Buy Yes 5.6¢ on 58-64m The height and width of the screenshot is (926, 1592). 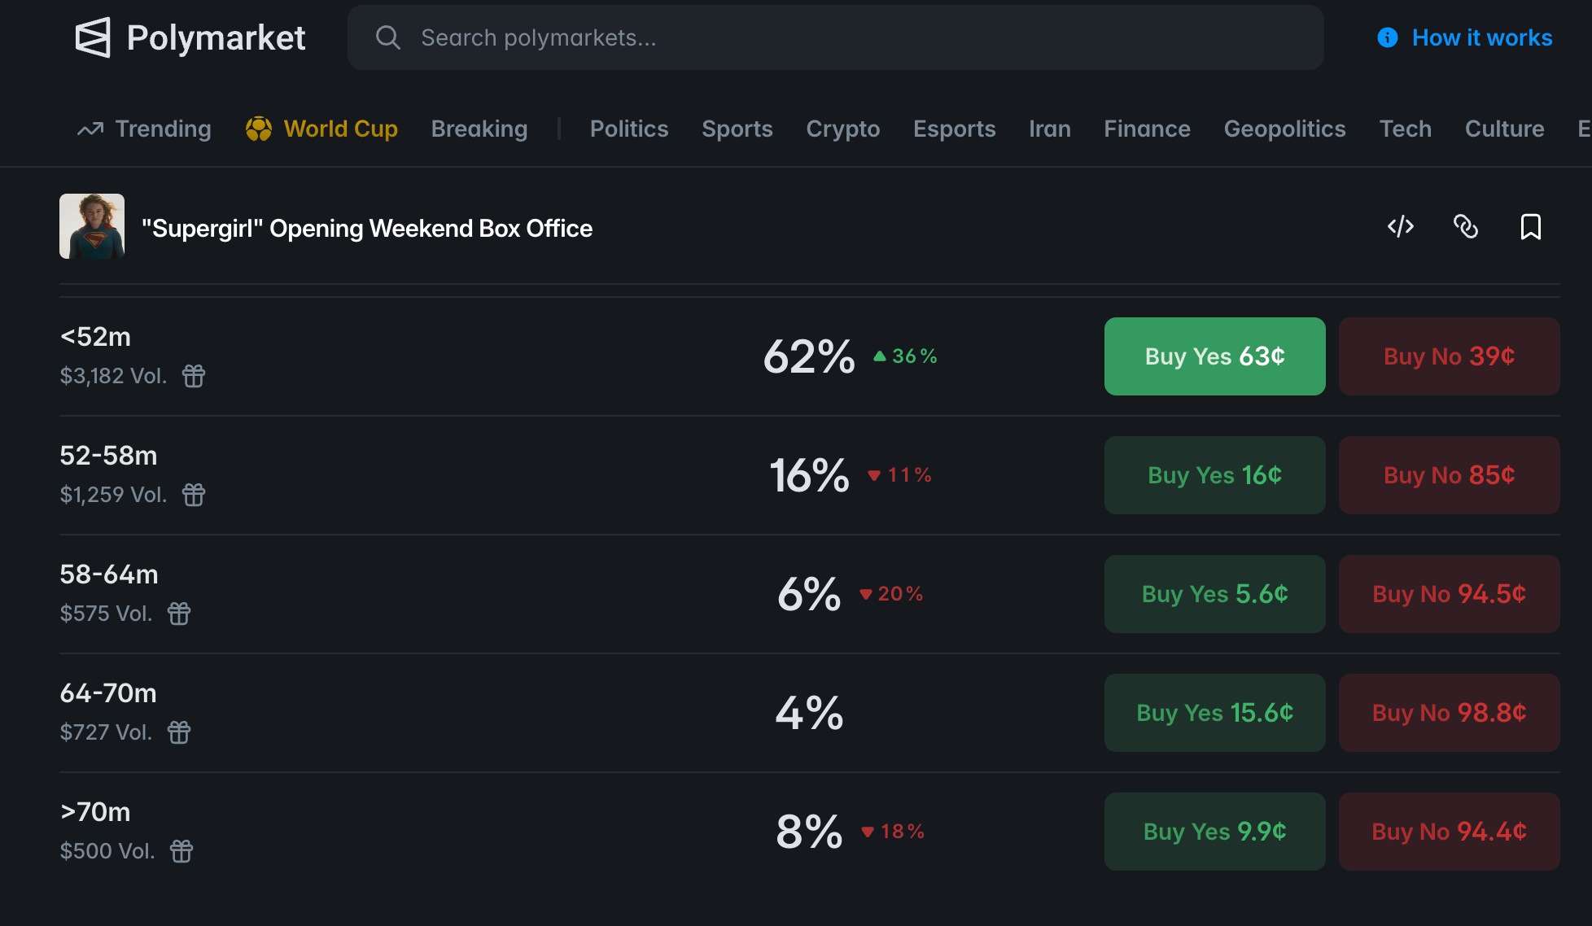pyautogui.click(x=1215, y=594)
